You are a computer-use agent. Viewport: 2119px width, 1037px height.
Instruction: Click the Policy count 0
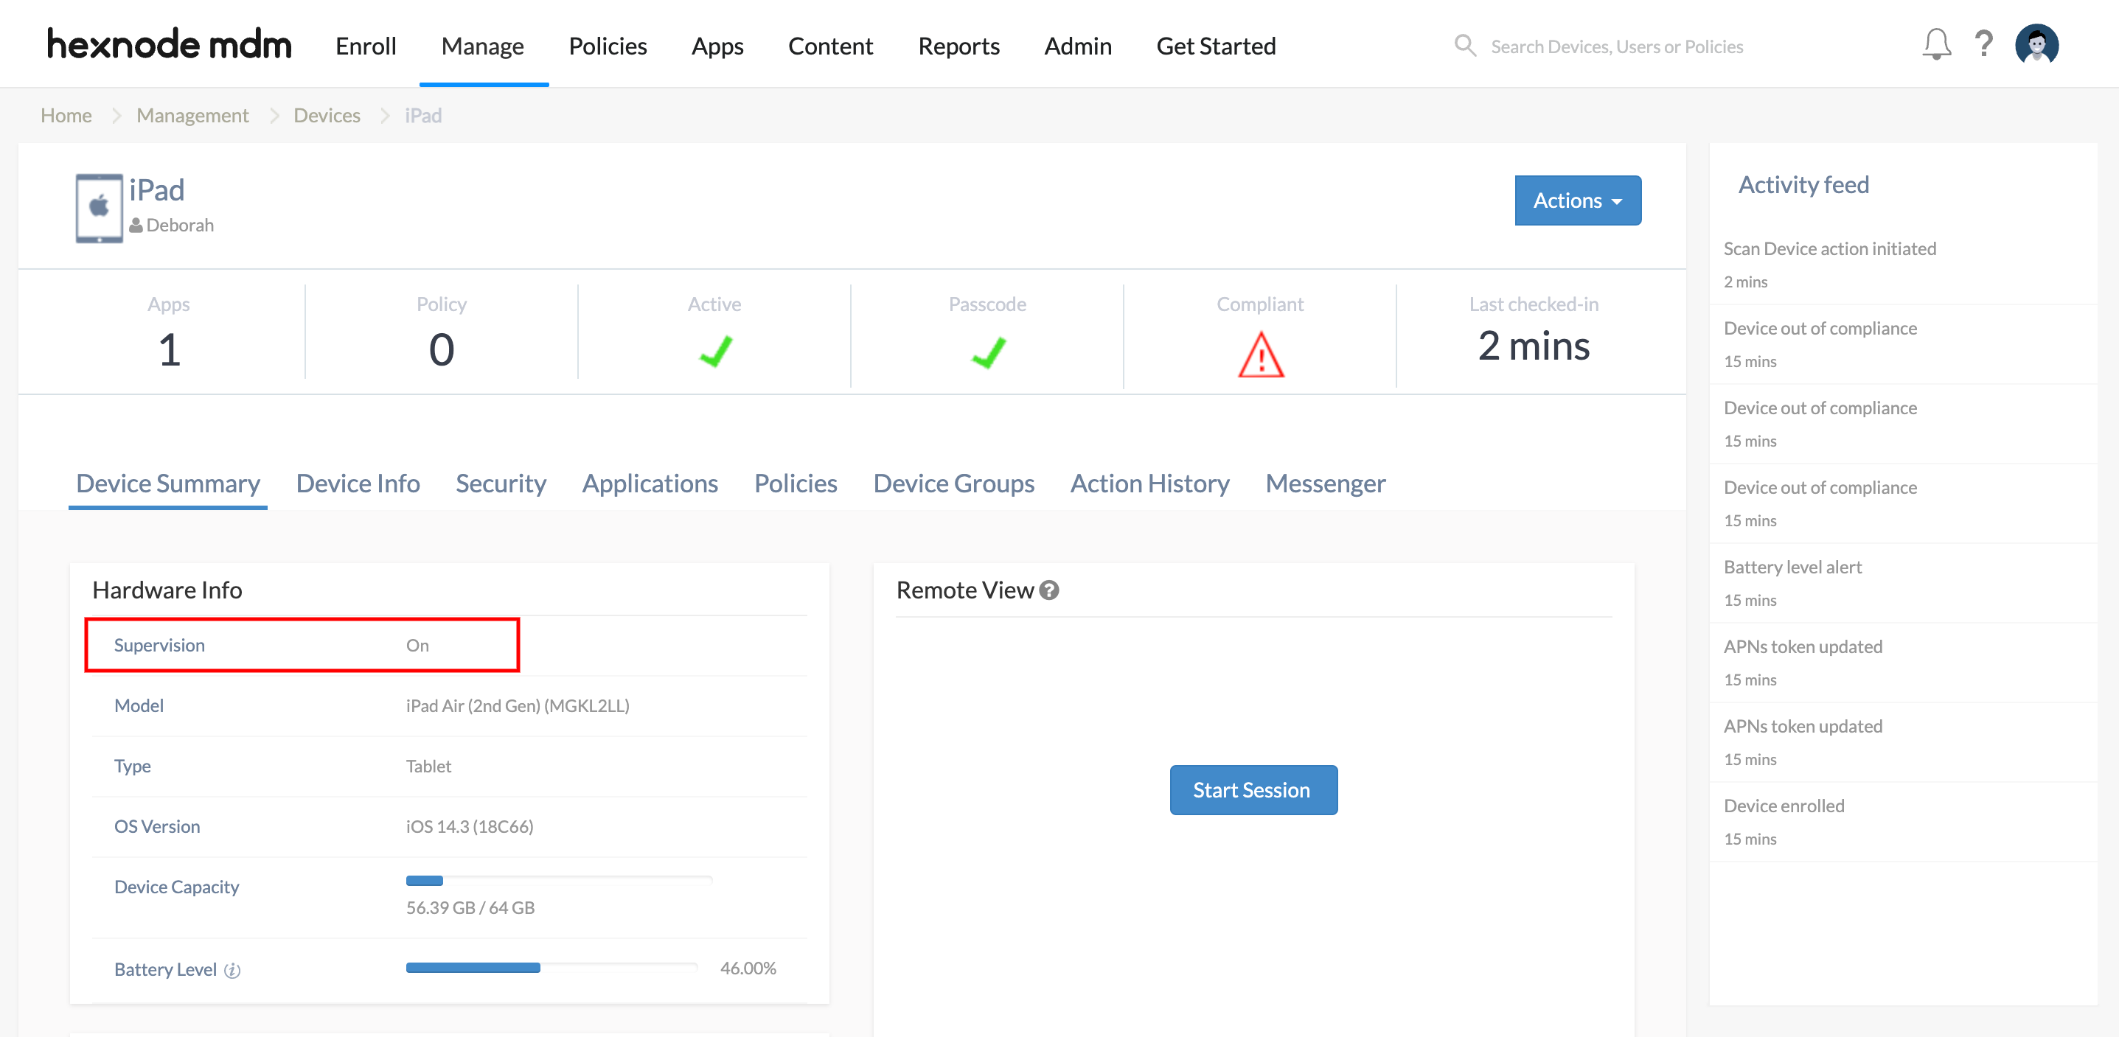point(441,349)
